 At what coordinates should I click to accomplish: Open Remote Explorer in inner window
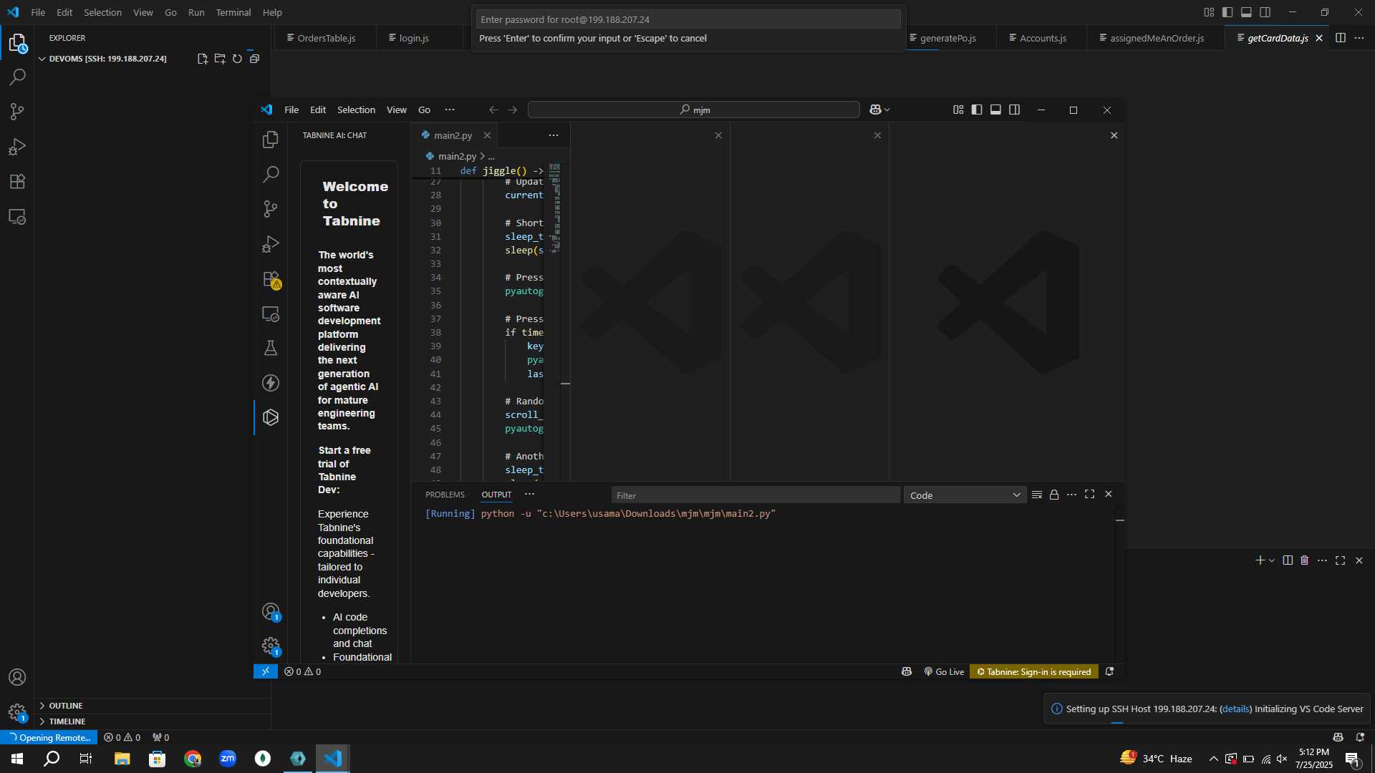(271, 313)
